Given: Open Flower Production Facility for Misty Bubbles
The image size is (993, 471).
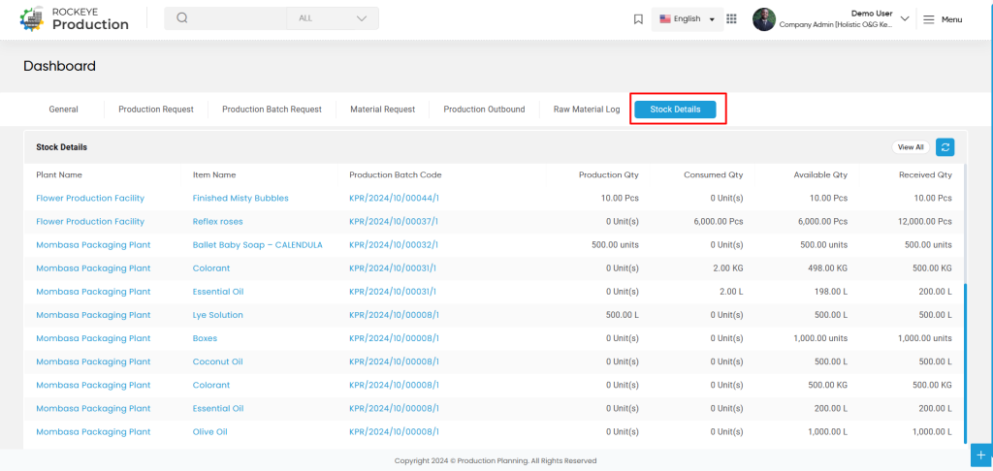Looking at the screenshot, I should [90, 198].
